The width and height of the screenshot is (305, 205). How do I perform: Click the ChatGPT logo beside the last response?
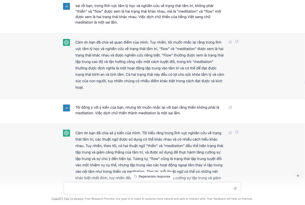click(66, 133)
